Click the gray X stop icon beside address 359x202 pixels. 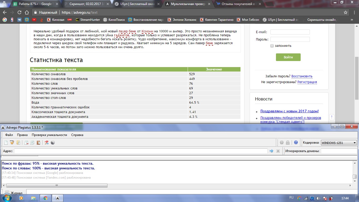pos(278,151)
